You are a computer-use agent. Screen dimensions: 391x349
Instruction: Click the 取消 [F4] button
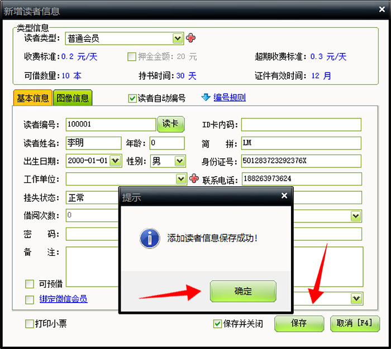(x=355, y=323)
